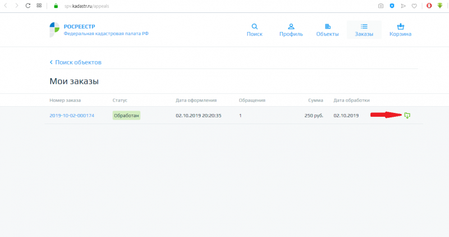Open the Корзина shopping cart

click(400, 30)
